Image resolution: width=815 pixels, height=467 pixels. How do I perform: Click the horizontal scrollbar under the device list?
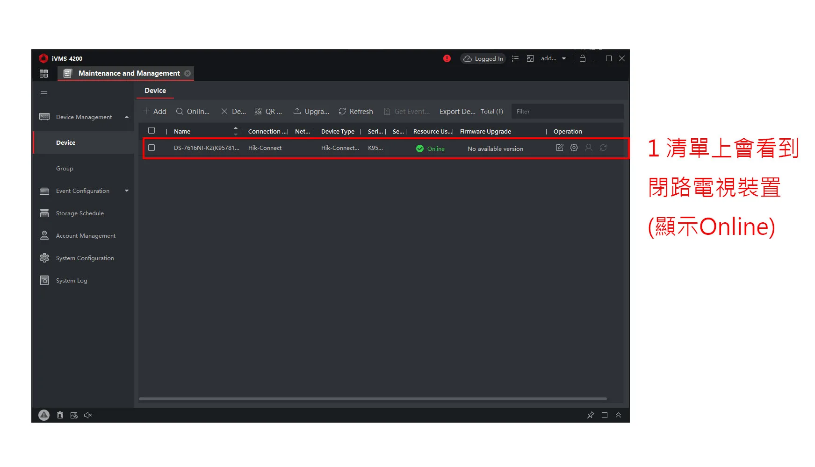(373, 399)
